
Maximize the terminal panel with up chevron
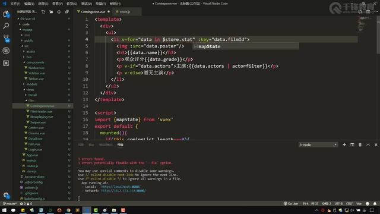pyautogui.click(x=368, y=144)
